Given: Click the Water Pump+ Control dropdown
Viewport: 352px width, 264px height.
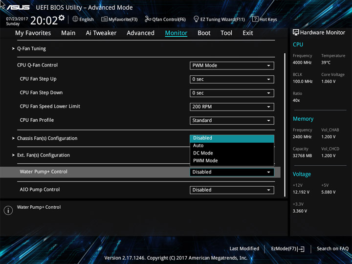Looking at the screenshot, I should tap(232, 172).
